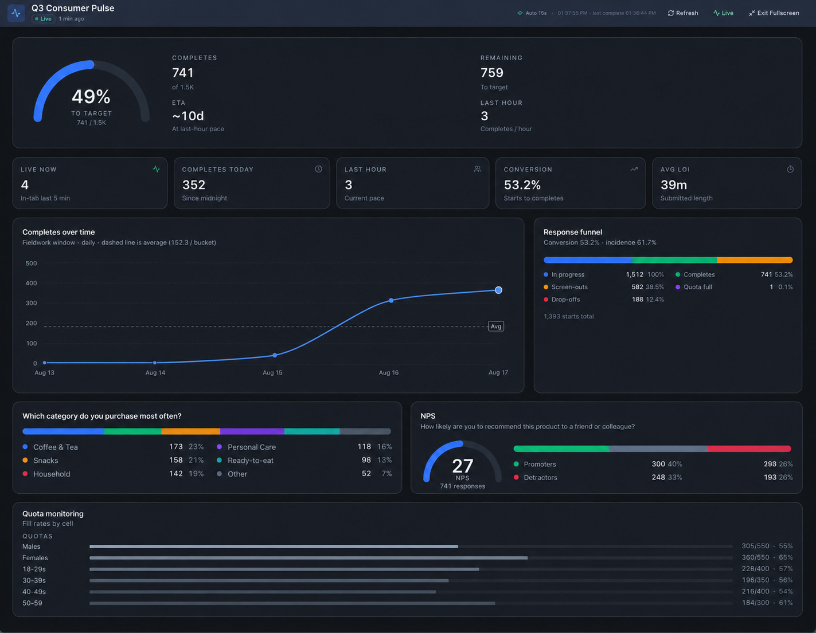Click the Avg label on the dashed line

pyautogui.click(x=496, y=327)
